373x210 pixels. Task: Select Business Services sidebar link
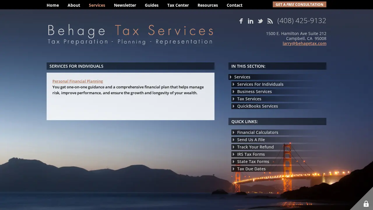tap(279, 92)
